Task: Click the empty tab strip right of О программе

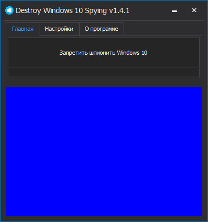Action: (163, 29)
